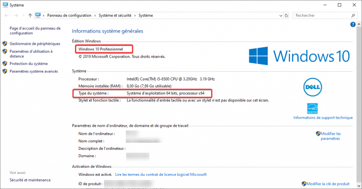
Task: Go up one level with up arrow
Action: [x=30, y=16]
